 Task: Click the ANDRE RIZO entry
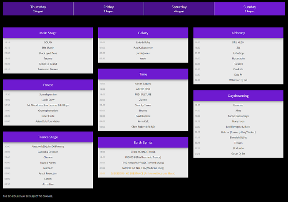click(x=143, y=89)
